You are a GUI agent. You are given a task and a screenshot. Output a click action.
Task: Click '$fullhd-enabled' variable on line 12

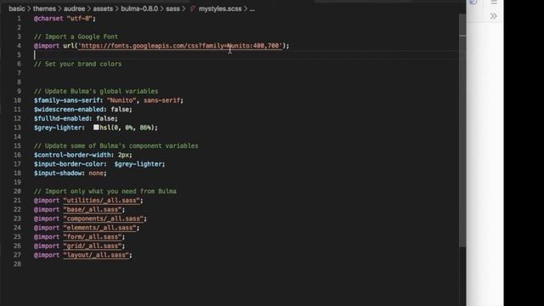[x=61, y=118]
